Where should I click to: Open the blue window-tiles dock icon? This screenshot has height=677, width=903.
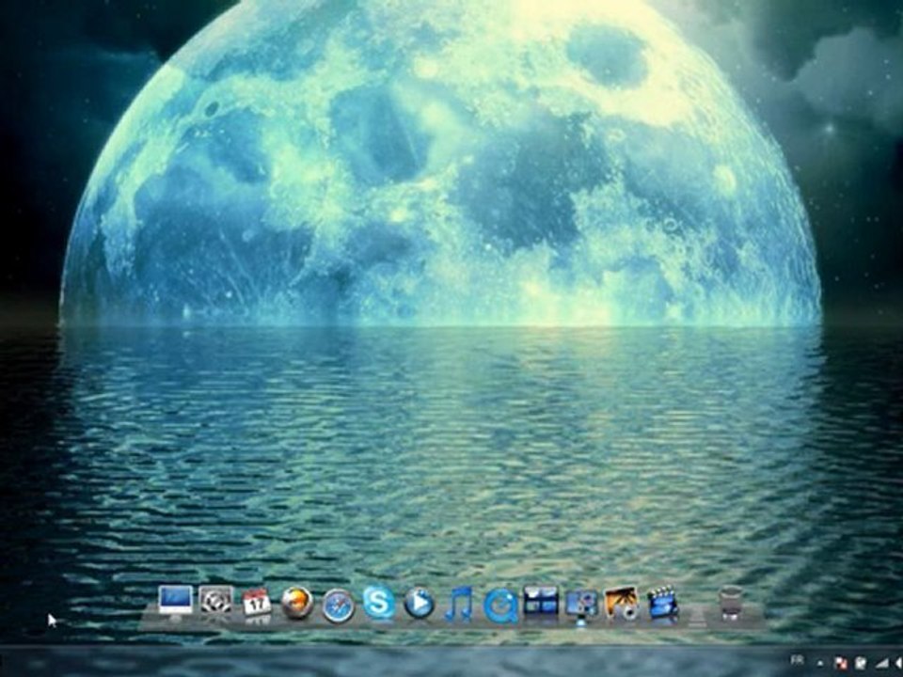pyautogui.click(x=541, y=601)
